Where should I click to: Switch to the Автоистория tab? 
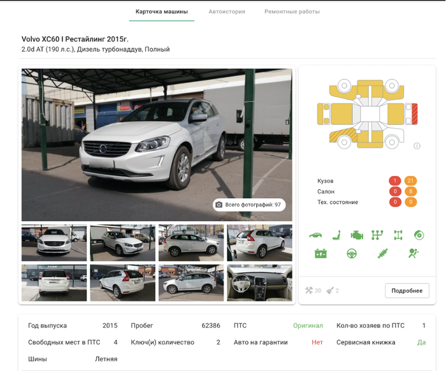click(227, 11)
